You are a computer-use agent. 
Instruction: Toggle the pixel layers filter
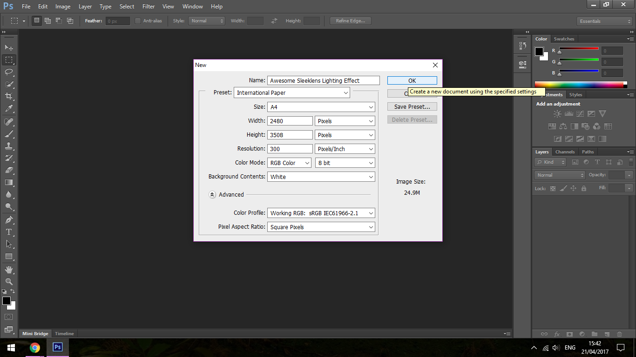575,162
